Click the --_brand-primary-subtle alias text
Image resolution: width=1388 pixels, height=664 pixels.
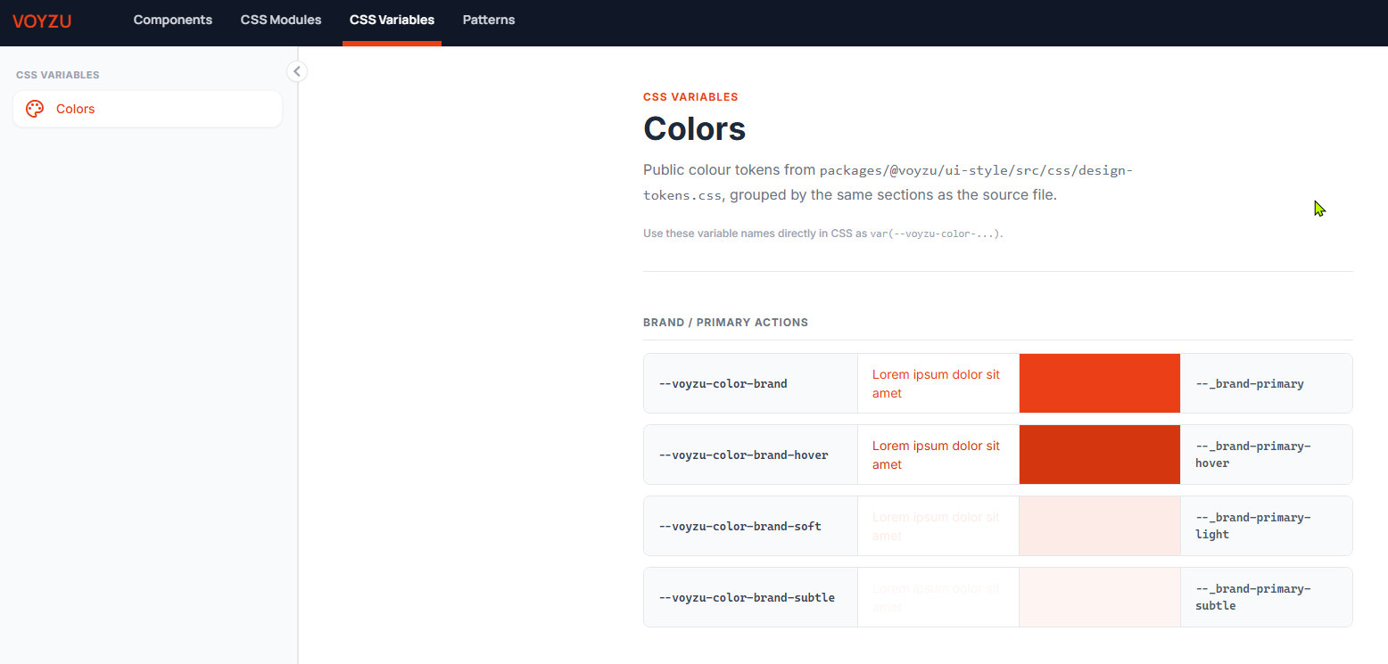tap(1253, 597)
